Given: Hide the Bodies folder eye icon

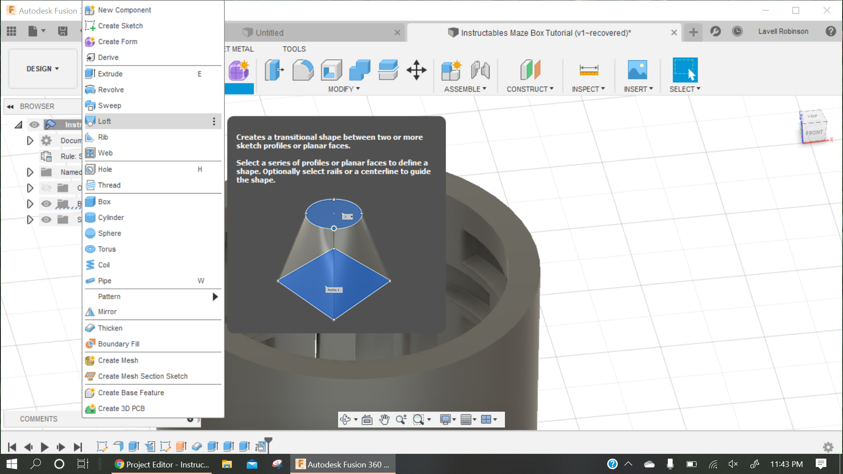Looking at the screenshot, I should point(46,204).
